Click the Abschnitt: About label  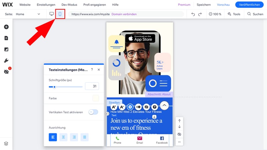point(159,94)
